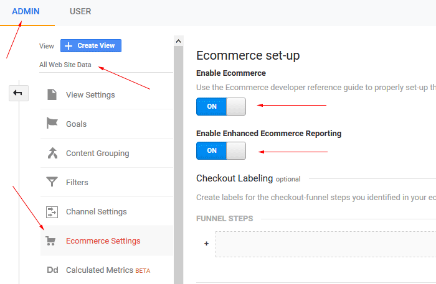Click the Create View button
Viewport: 436px width, 284px height.
click(x=91, y=45)
